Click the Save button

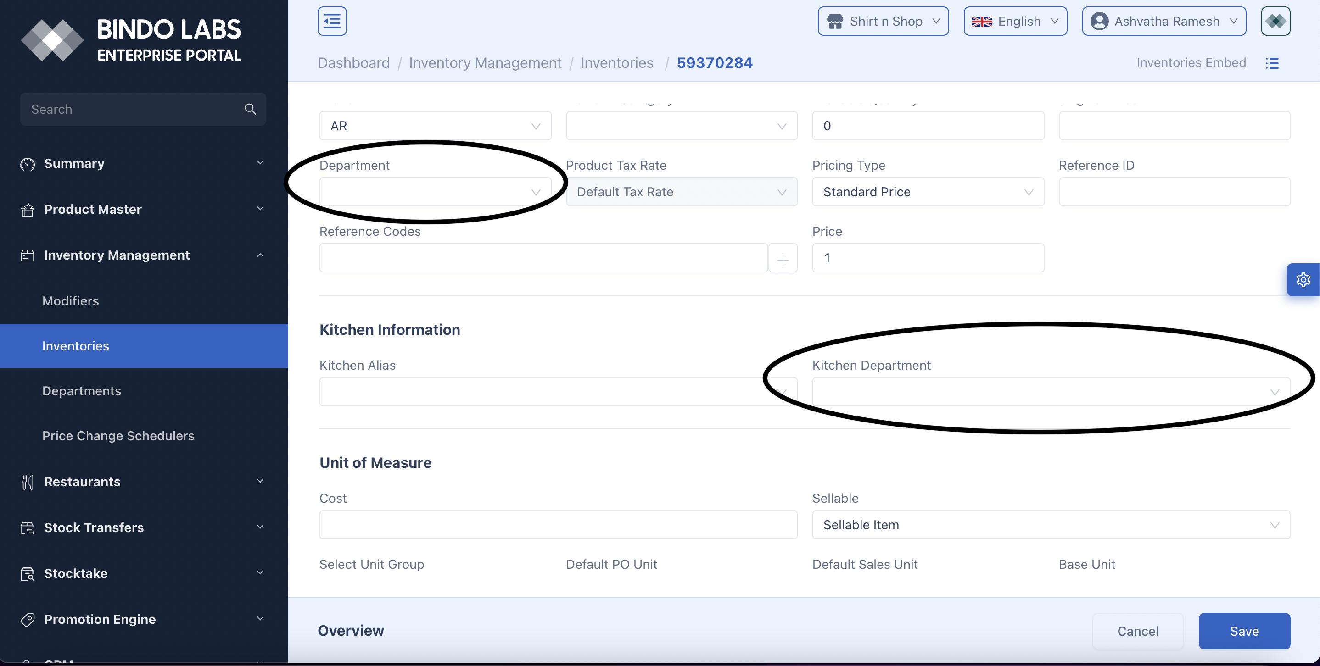click(1244, 631)
